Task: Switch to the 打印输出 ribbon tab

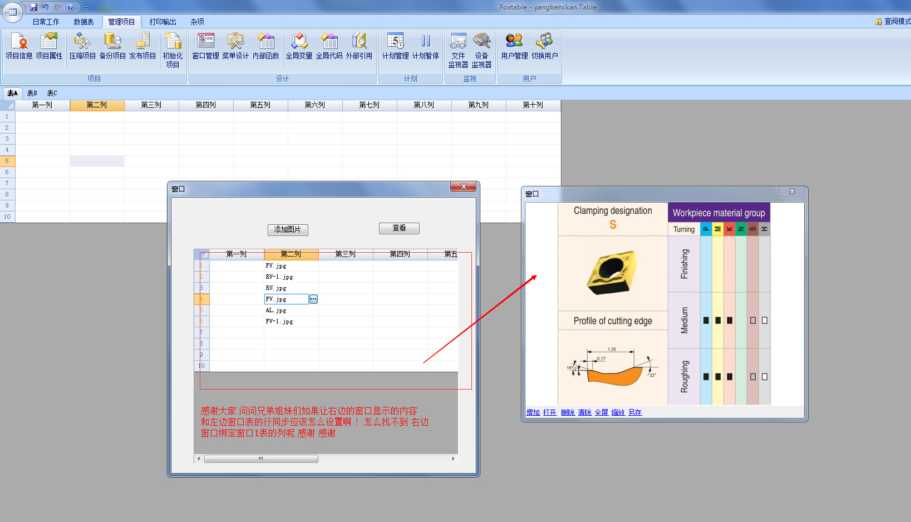Action: pyautogui.click(x=162, y=22)
